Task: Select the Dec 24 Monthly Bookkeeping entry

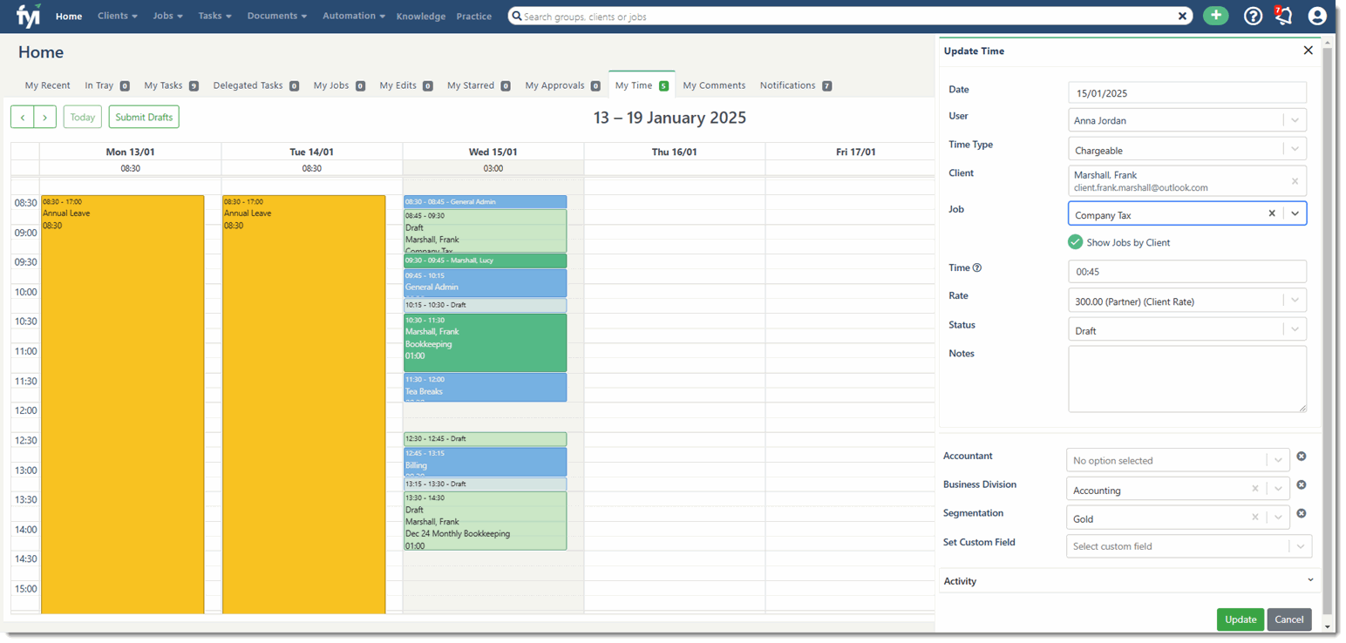Action: pyautogui.click(x=485, y=521)
